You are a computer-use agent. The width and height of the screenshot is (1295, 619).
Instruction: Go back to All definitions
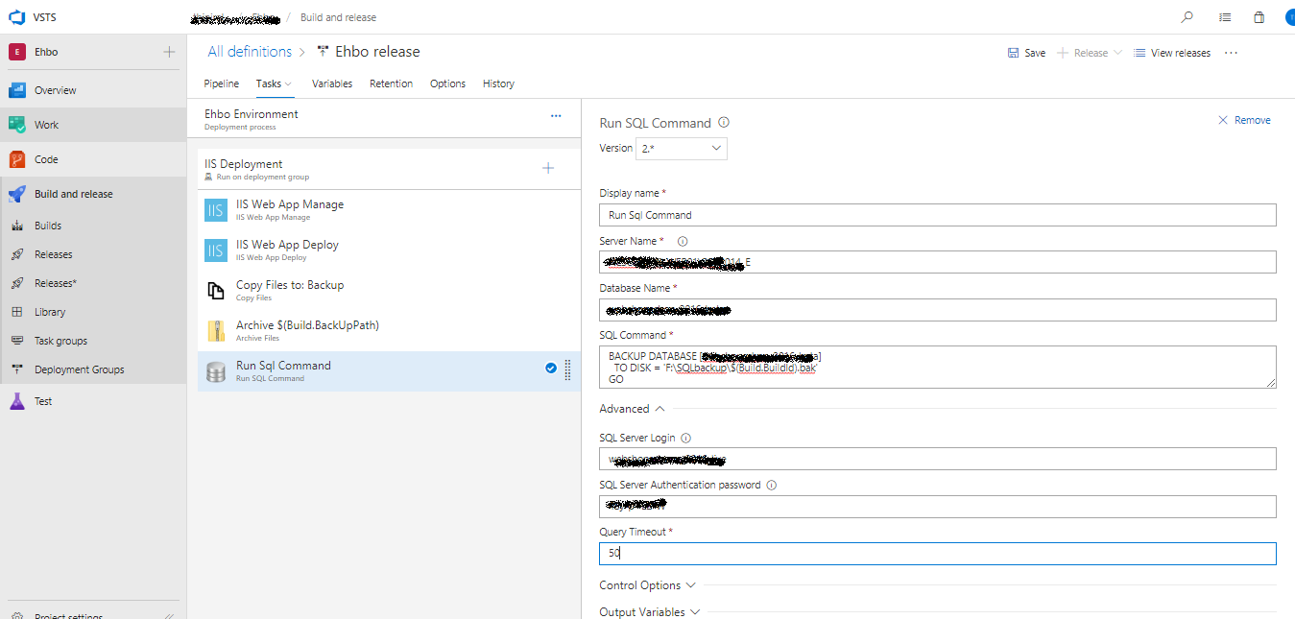click(250, 52)
